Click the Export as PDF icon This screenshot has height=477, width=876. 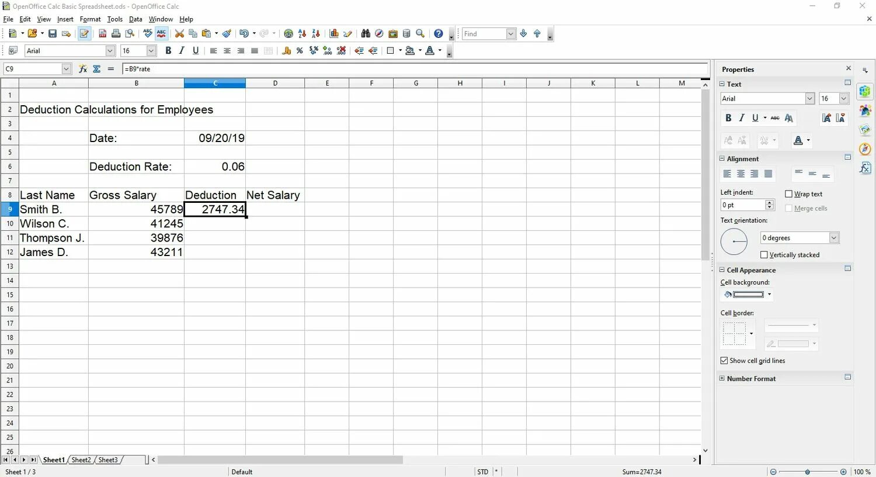tap(102, 34)
